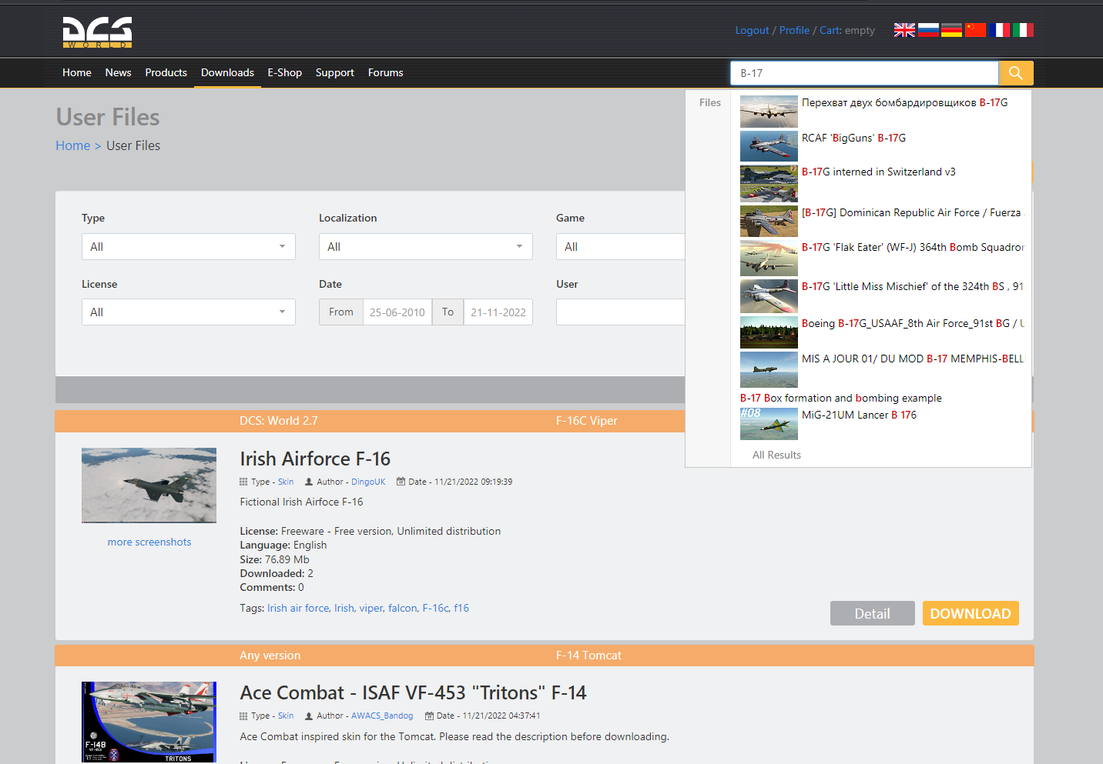Open suggestion 'RCAF BigGuns B-17G'
The image size is (1103, 764).
[x=853, y=138]
